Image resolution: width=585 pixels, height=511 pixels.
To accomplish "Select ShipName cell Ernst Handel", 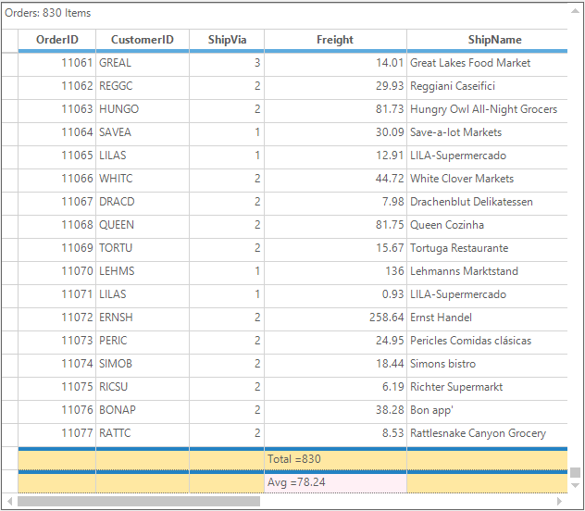I will click(x=487, y=319).
